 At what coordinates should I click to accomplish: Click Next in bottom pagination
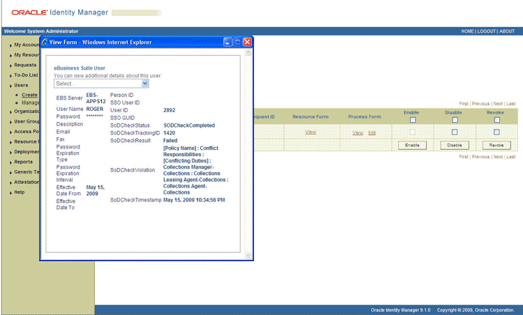pos(498,157)
